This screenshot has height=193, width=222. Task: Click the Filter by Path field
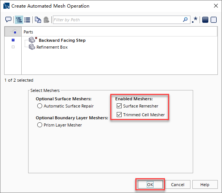pos(117,20)
